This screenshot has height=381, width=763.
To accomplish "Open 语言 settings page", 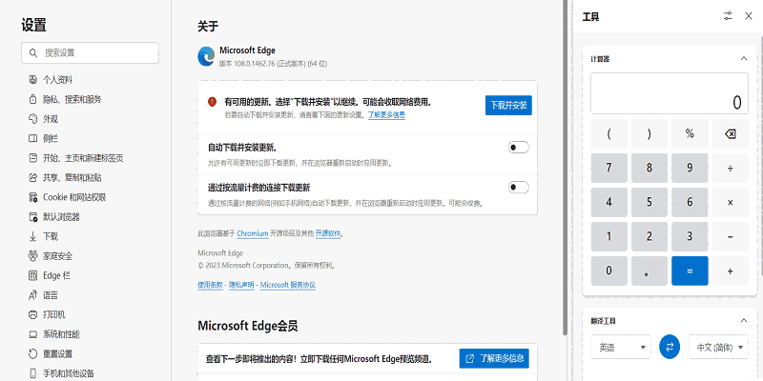I will pyautogui.click(x=51, y=295).
